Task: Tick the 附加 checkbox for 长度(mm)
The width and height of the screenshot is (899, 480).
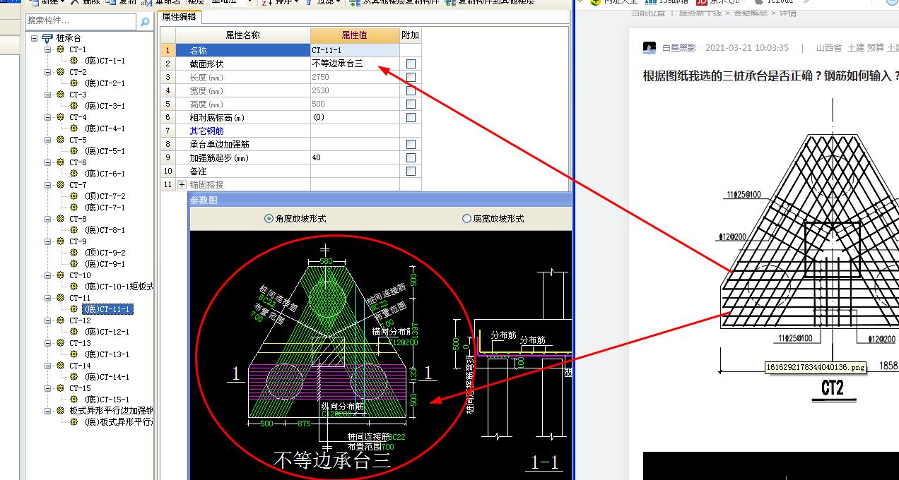Action: point(411,77)
